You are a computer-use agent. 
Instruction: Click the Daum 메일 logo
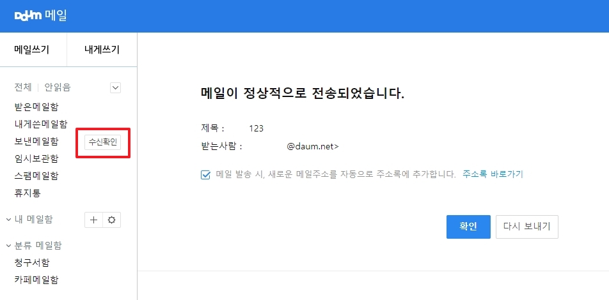[x=40, y=16]
